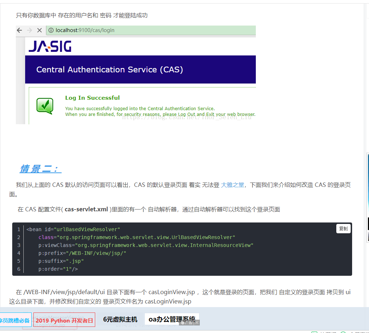This screenshot has height=333, width=369.
Task: Click the 复制 copy button on code block
Action: (343, 229)
